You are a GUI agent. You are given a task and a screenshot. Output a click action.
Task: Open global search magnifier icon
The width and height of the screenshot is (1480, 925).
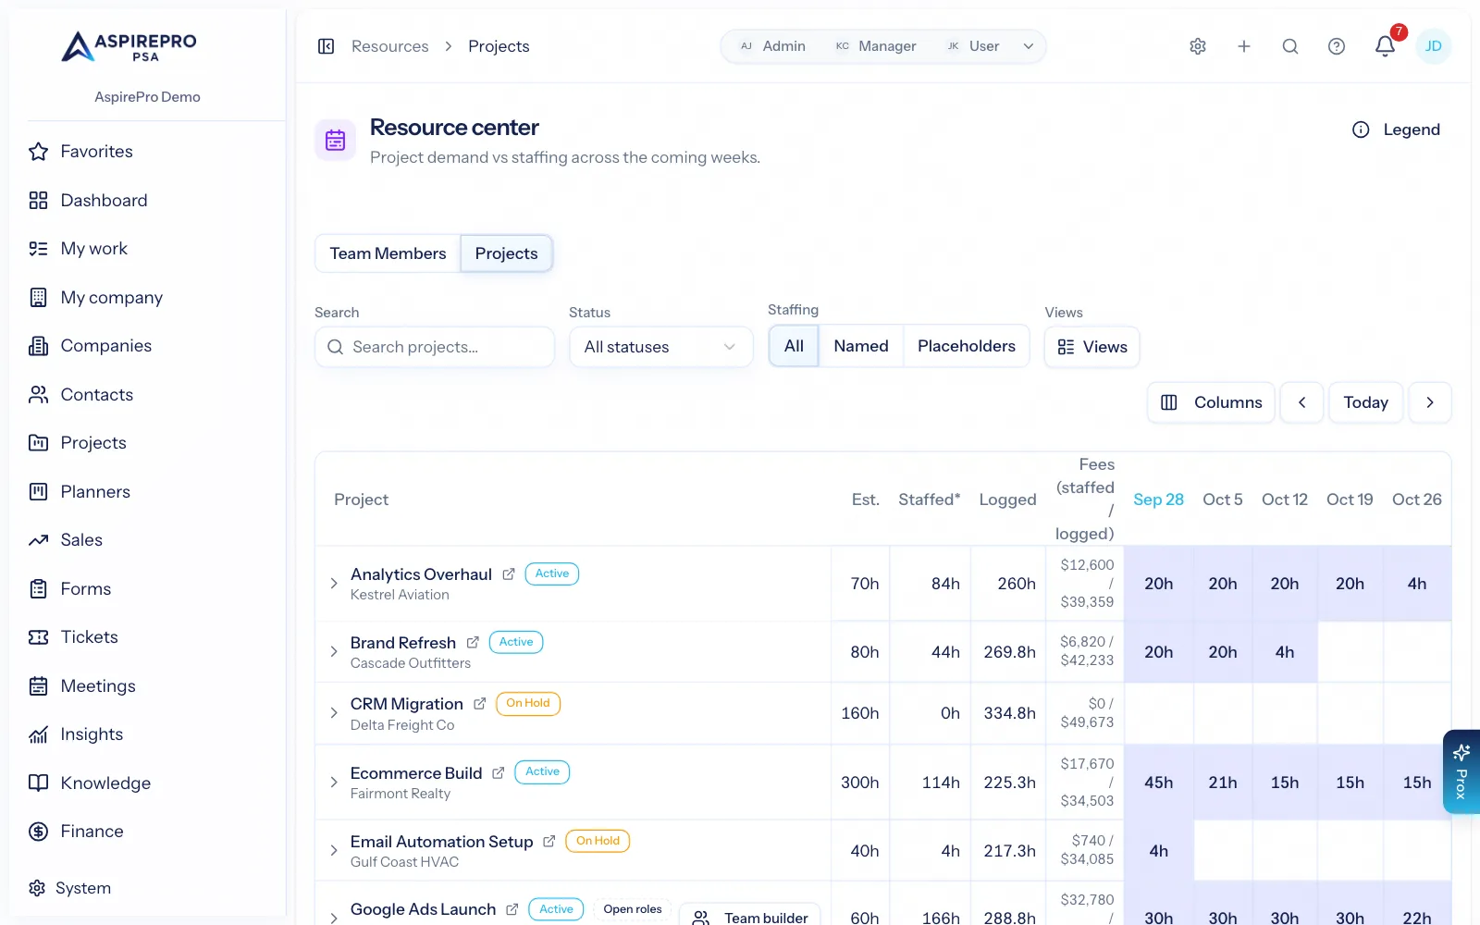click(1290, 46)
